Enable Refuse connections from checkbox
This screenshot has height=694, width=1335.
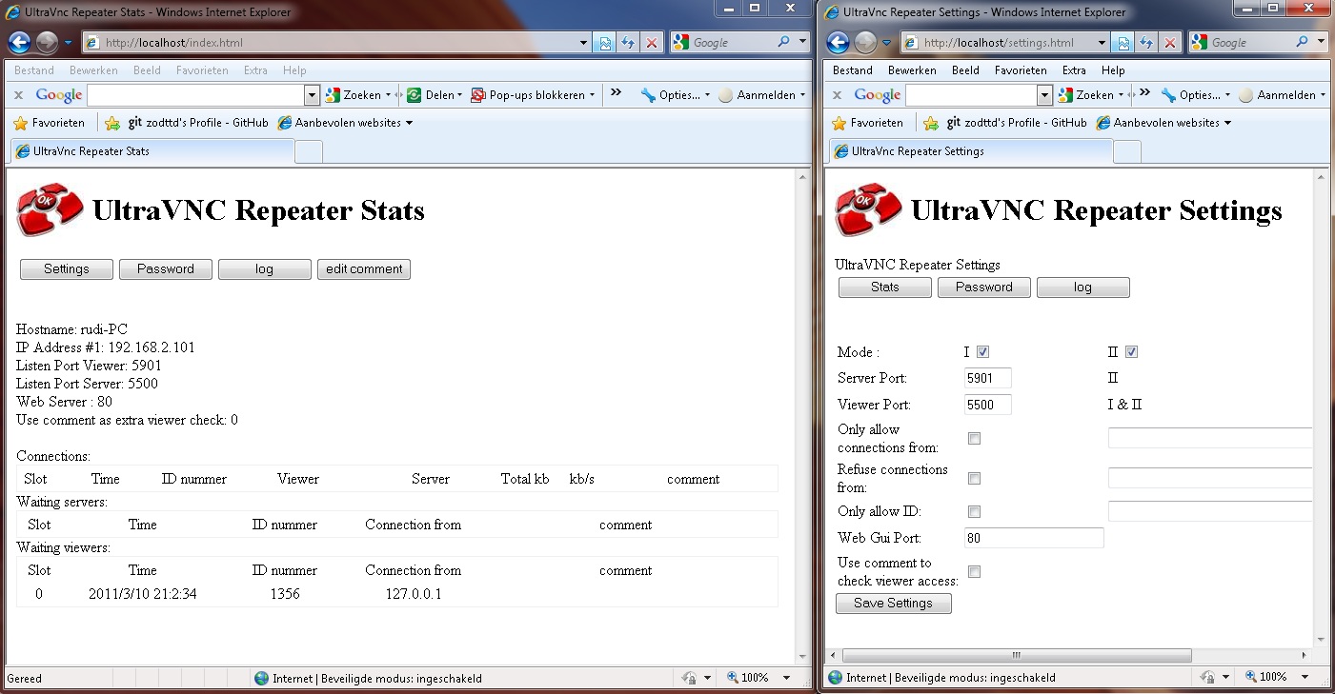pyautogui.click(x=974, y=479)
